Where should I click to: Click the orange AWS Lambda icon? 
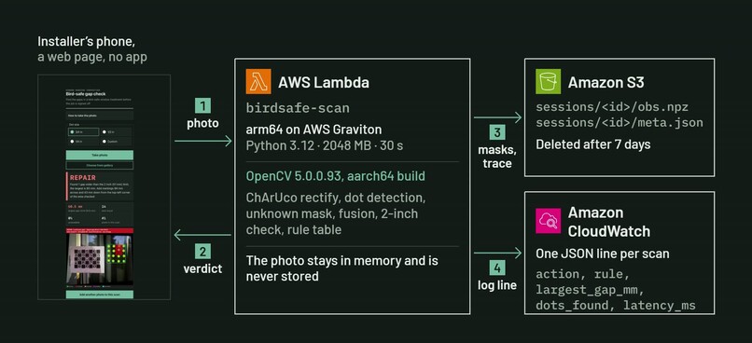258,81
